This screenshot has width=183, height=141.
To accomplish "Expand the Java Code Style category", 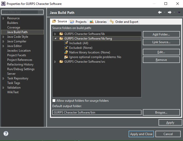I will (x=3, y=37).
